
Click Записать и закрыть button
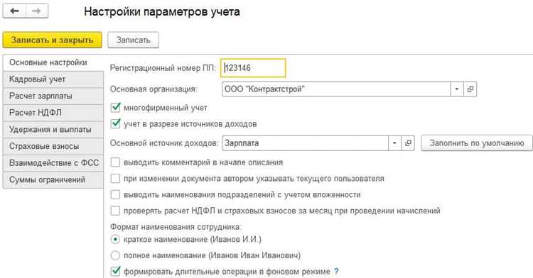tap(53, 40)
